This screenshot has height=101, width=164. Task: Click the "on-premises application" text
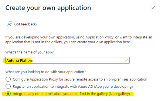pos(128,79)
